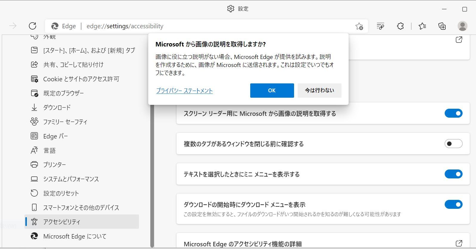
Task: Click the ダウンロード arrow icon in sidebar
Action: tap(34, 107)
